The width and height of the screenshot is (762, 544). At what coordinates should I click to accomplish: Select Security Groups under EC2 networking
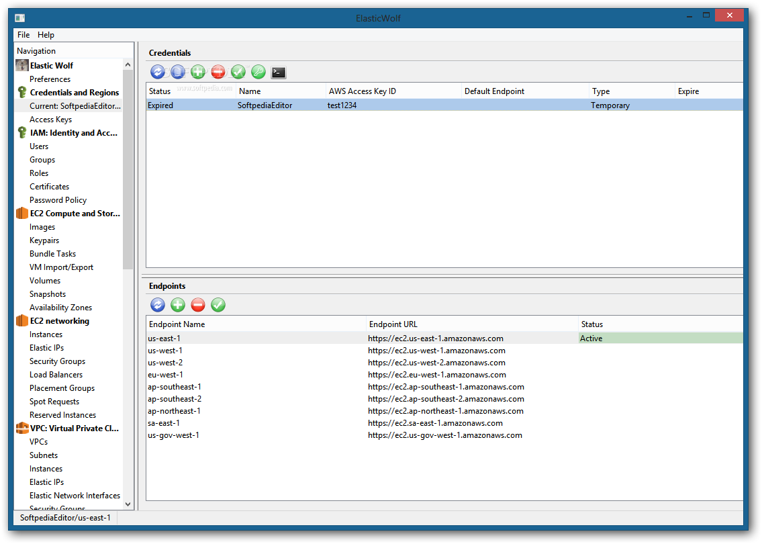pos(57,361)
